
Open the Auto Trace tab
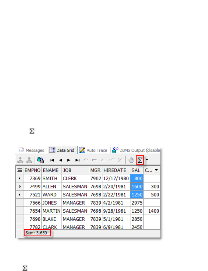coord(93,150)
